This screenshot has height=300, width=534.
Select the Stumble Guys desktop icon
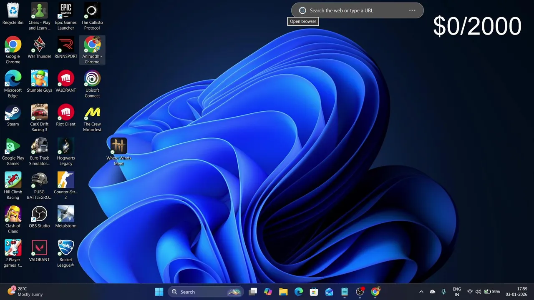click(x=39, y=82)
